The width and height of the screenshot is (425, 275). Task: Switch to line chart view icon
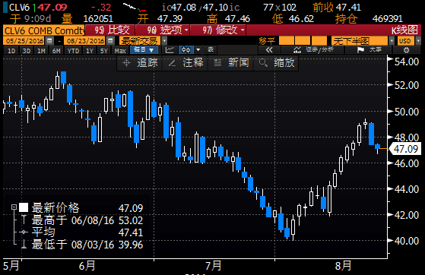click(x=170, y=50)
